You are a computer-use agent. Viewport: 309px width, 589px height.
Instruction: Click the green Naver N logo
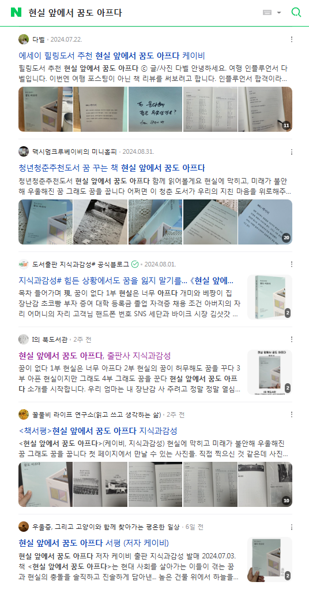click(x=16, y=12)
